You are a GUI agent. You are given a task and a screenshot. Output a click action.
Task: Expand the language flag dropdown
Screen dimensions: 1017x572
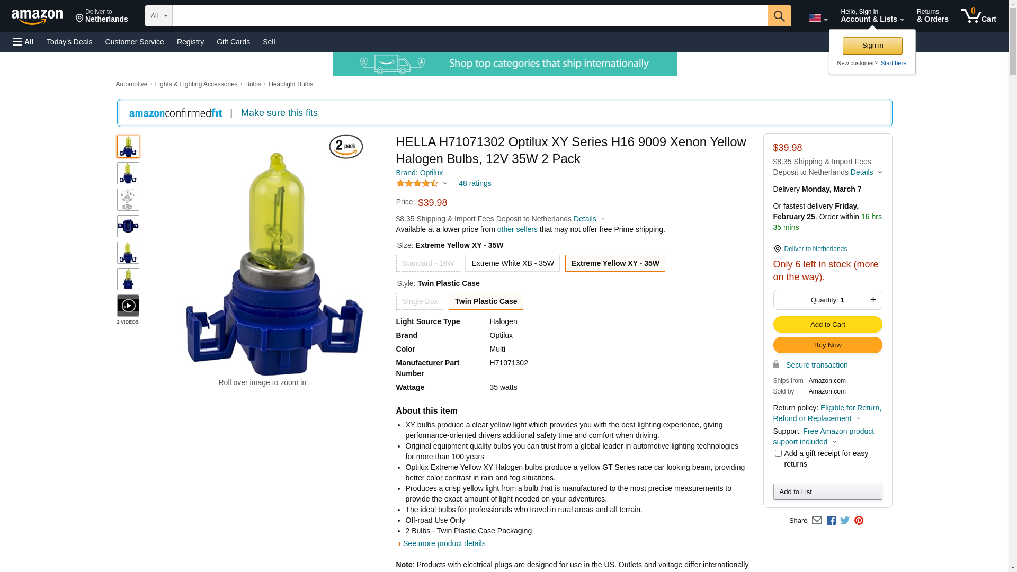(818, 19)
